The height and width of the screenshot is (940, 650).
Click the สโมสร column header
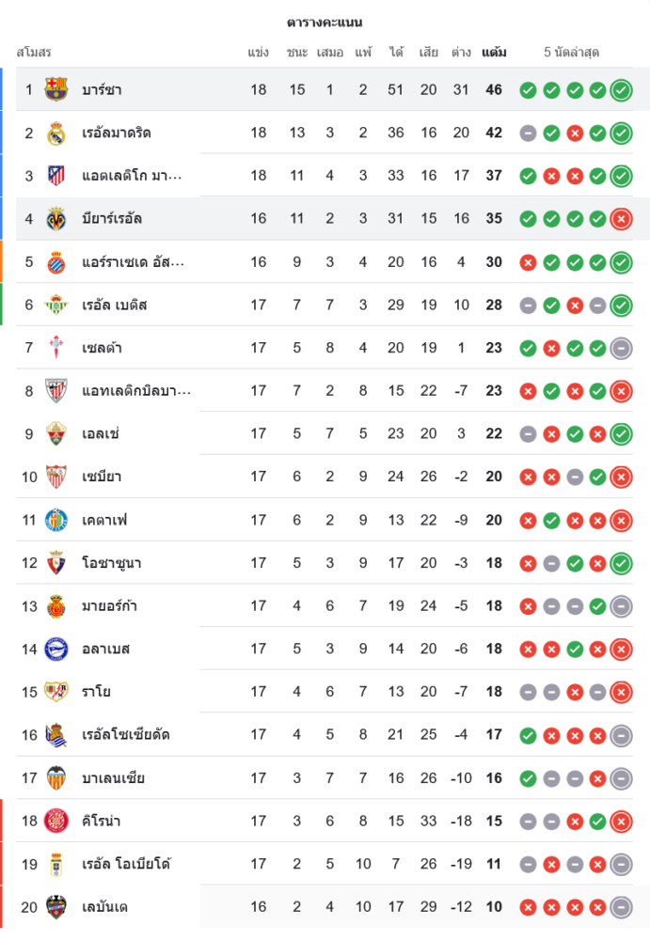click(34, 53)
